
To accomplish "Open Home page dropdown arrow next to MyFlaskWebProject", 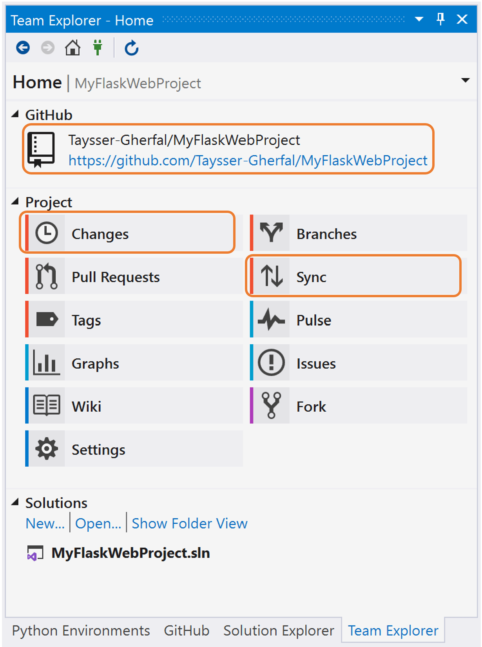I will pyautogui.click(x=465, y=80).
